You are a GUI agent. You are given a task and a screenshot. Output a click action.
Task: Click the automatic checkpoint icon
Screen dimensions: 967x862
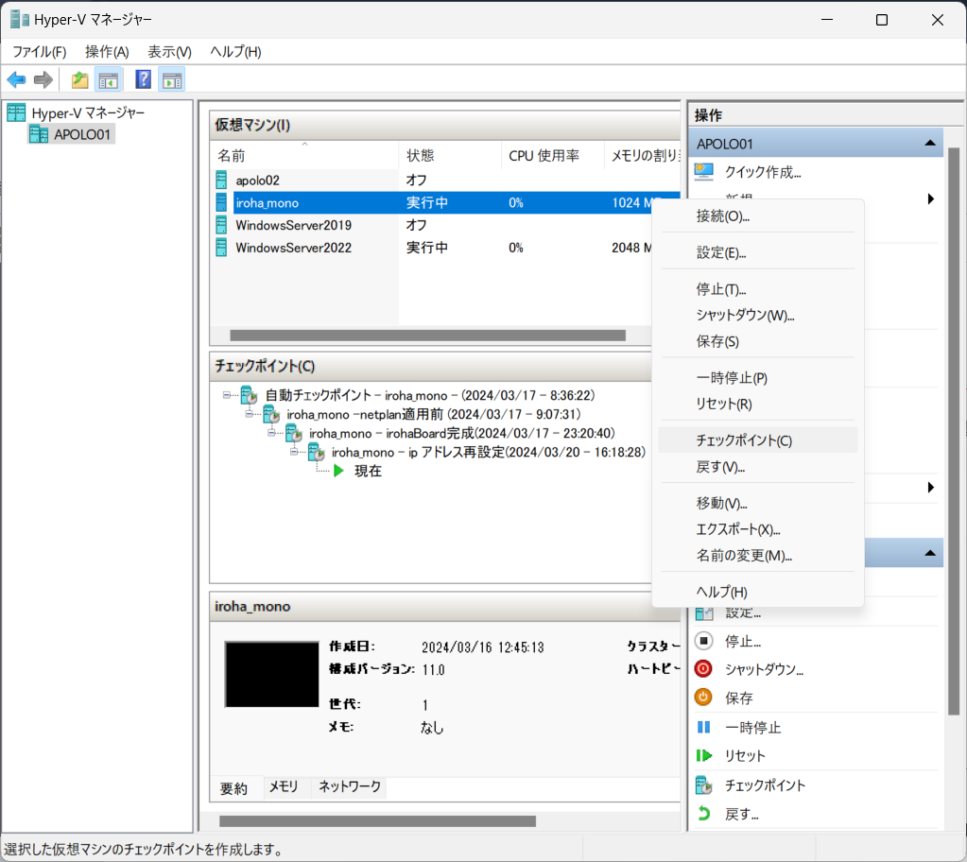(x=250, y=395)
